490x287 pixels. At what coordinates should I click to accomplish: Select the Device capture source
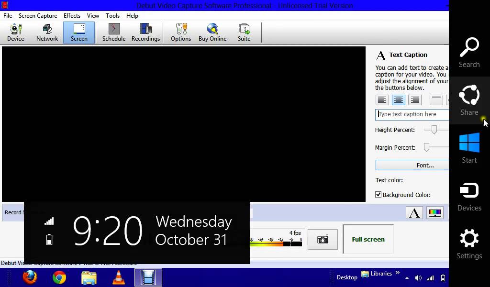click(x=16, y=33)
